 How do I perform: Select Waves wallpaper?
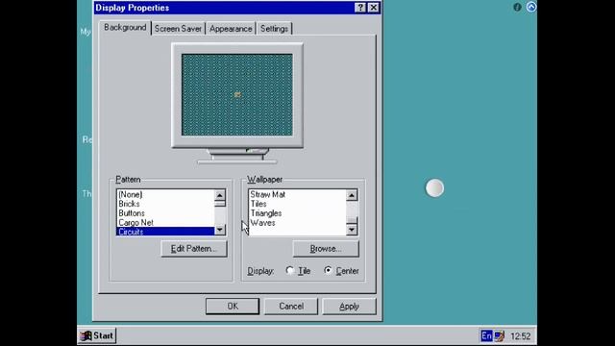[297, 223]
